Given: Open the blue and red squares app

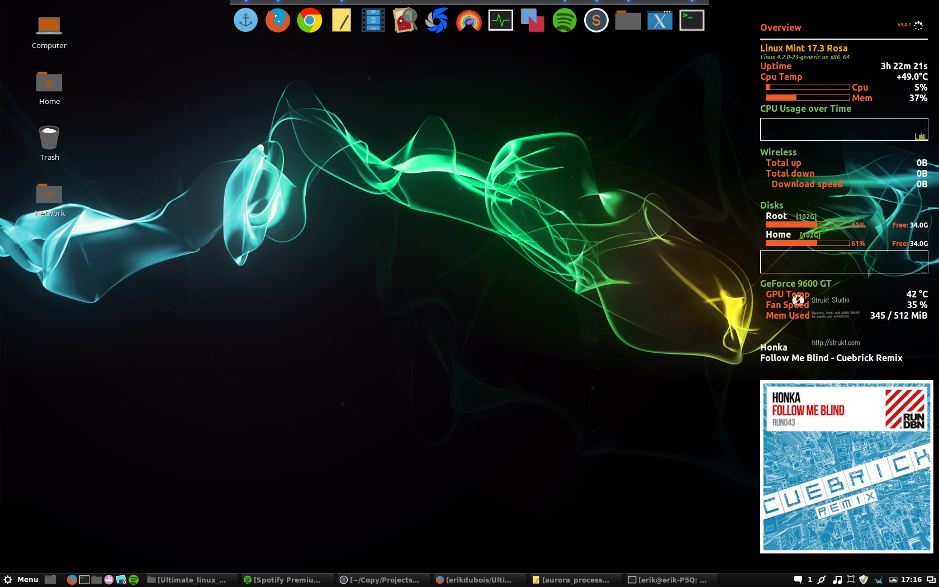Looking at the screenshot, I should [x=532, y=21].
